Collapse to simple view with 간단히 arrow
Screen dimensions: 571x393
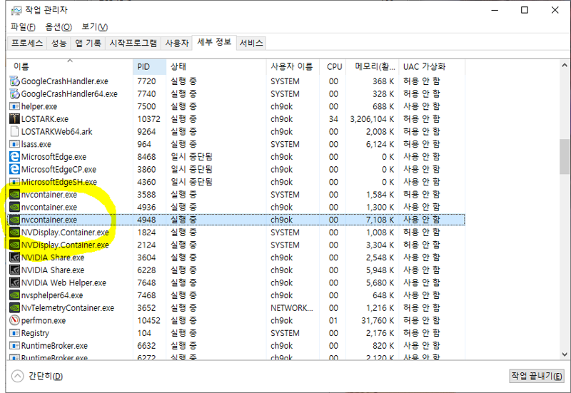point(17,377)
